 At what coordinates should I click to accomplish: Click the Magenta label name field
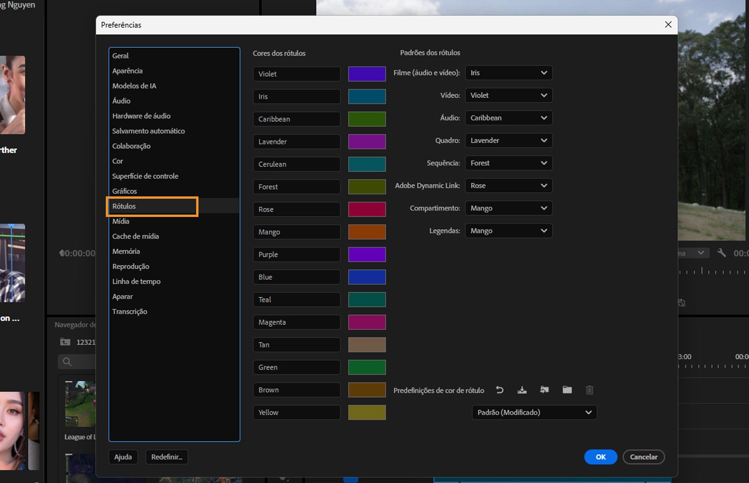tap(297, 322)
